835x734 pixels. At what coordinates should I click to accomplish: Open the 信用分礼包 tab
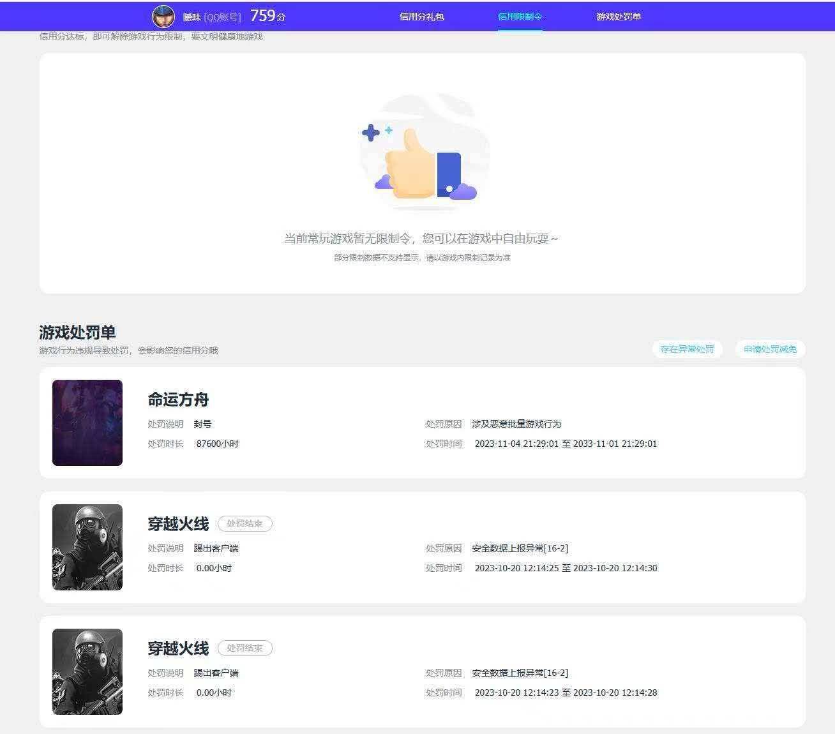click(x=421, y=17)
